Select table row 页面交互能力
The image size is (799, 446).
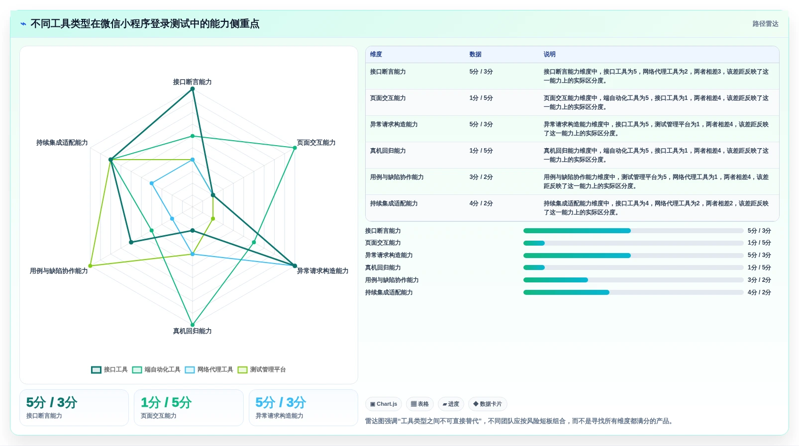point(572,102)
